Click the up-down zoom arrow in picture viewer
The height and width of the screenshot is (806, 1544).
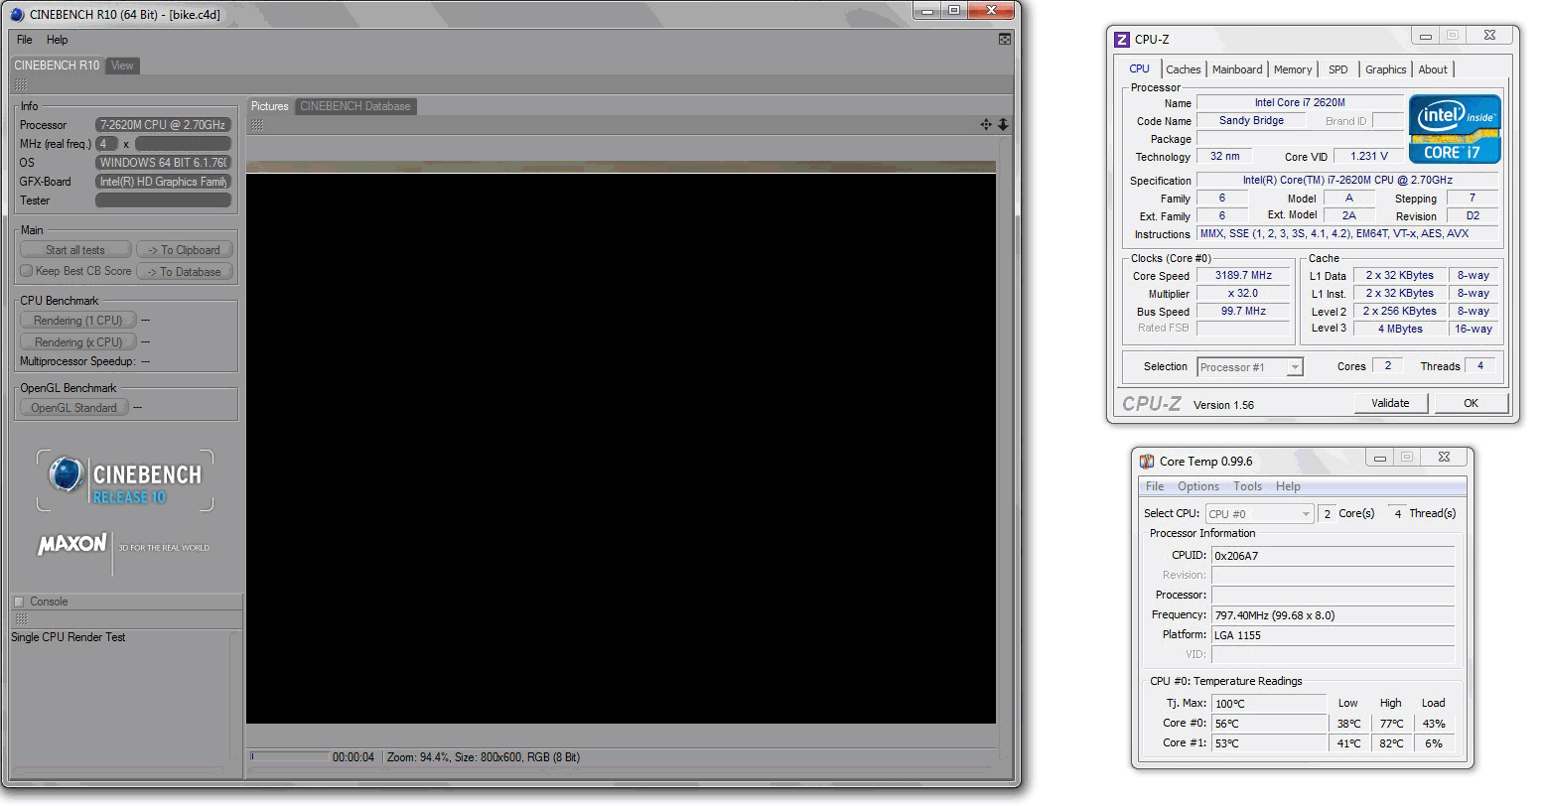tap(1003, 124)
